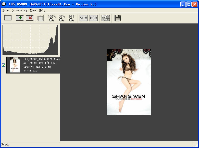Open the Processing menu

pyautogui.click(x=19, y=10)
